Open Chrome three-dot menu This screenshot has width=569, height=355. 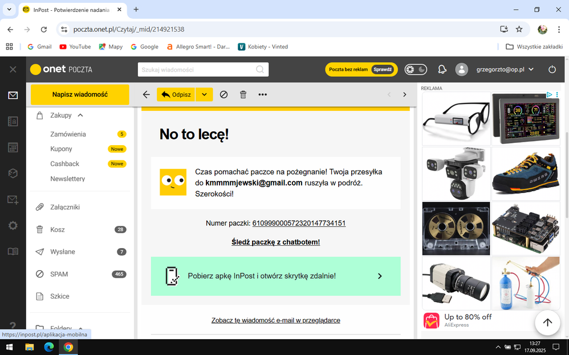click(x=559, y=30)
